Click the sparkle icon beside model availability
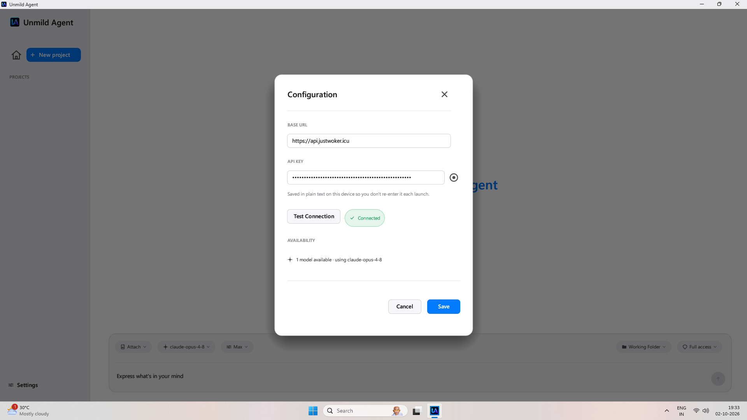 (290, 260)
